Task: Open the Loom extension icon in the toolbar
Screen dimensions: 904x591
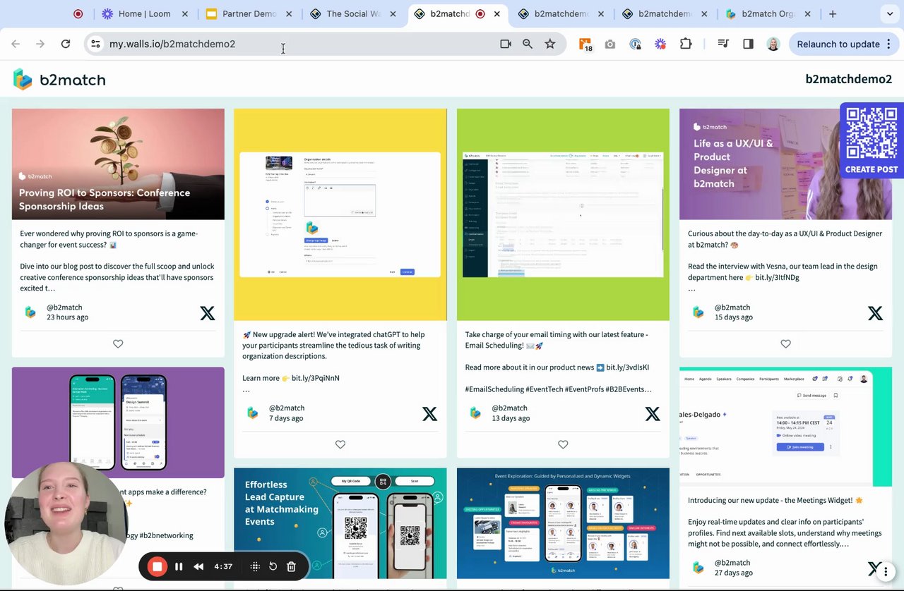Action: click(x=660, y=44)
